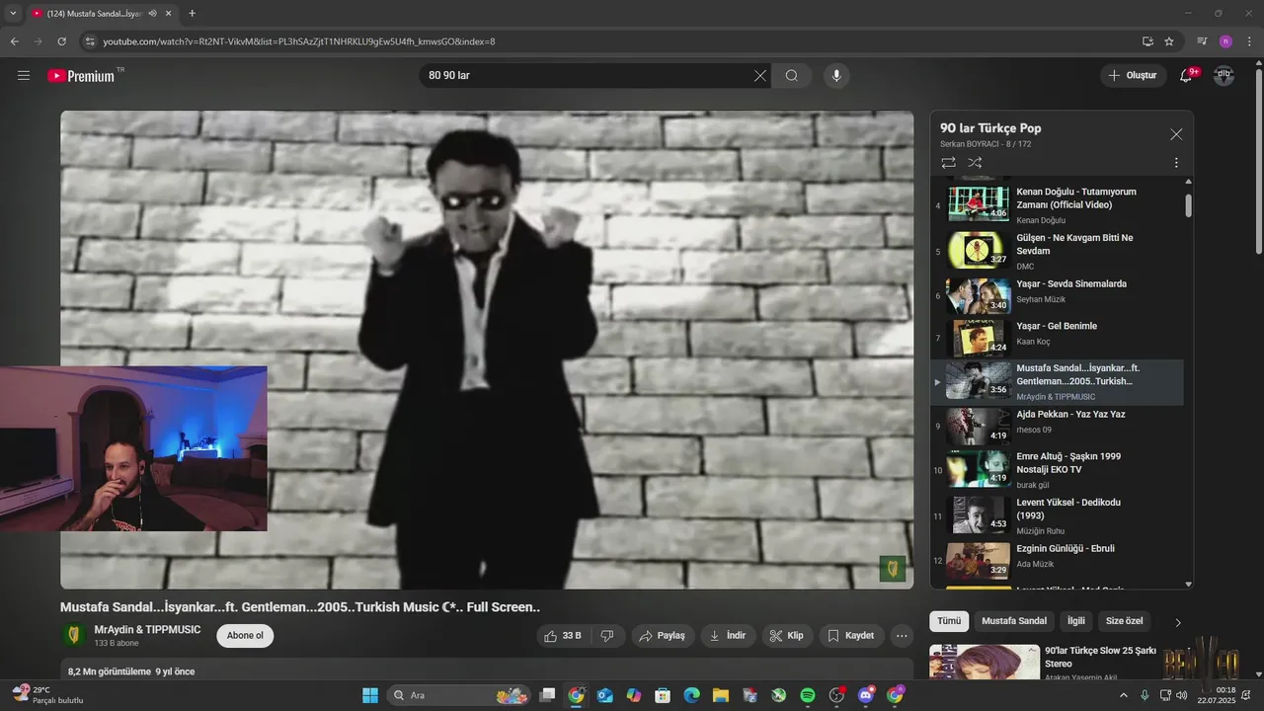
Task: Like the video with 33 B thumbs up
Action: [562, 635]
